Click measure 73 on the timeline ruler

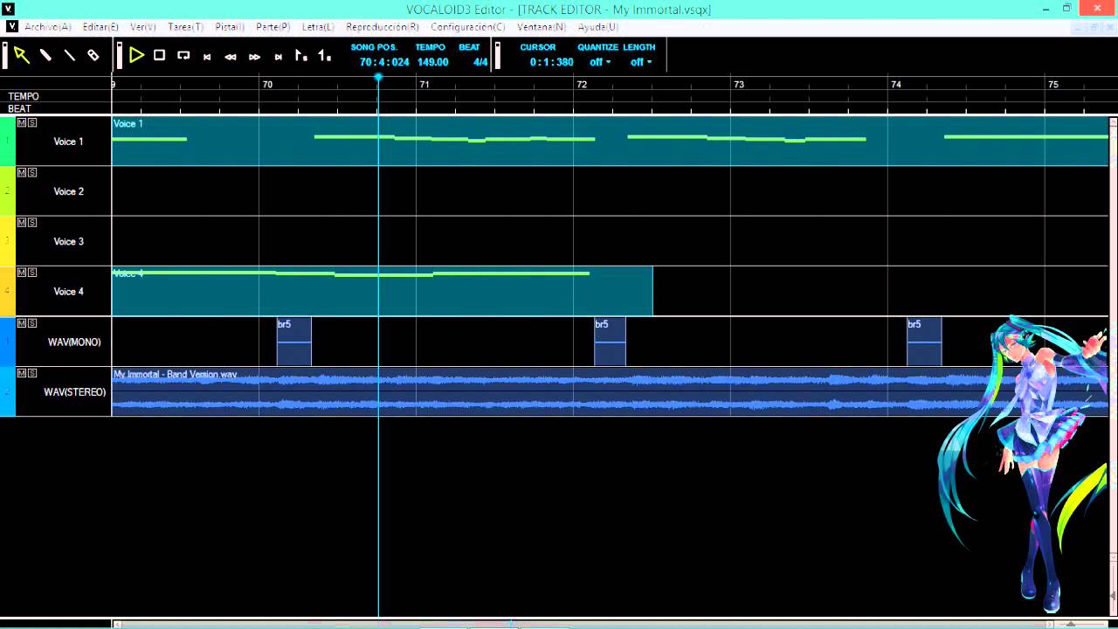pos(738,85)
